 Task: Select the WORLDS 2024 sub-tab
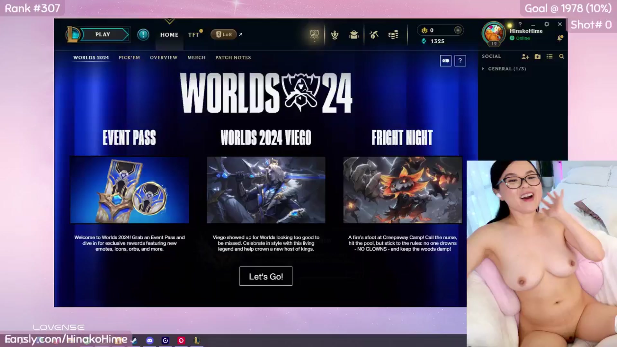91,58
